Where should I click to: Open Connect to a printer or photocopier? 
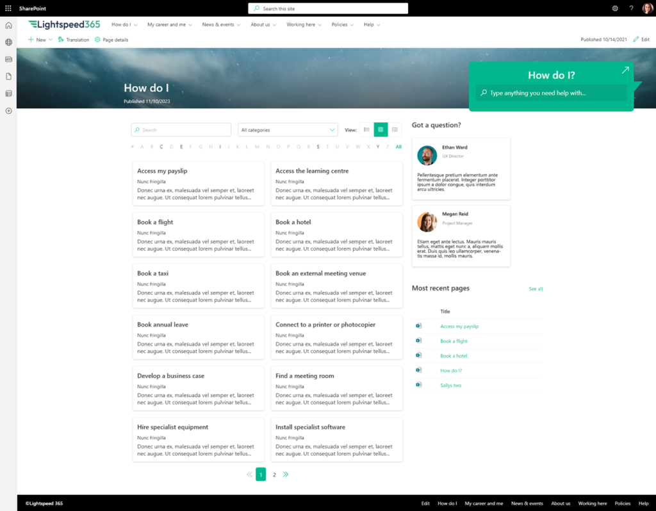[x=337, y=337]
